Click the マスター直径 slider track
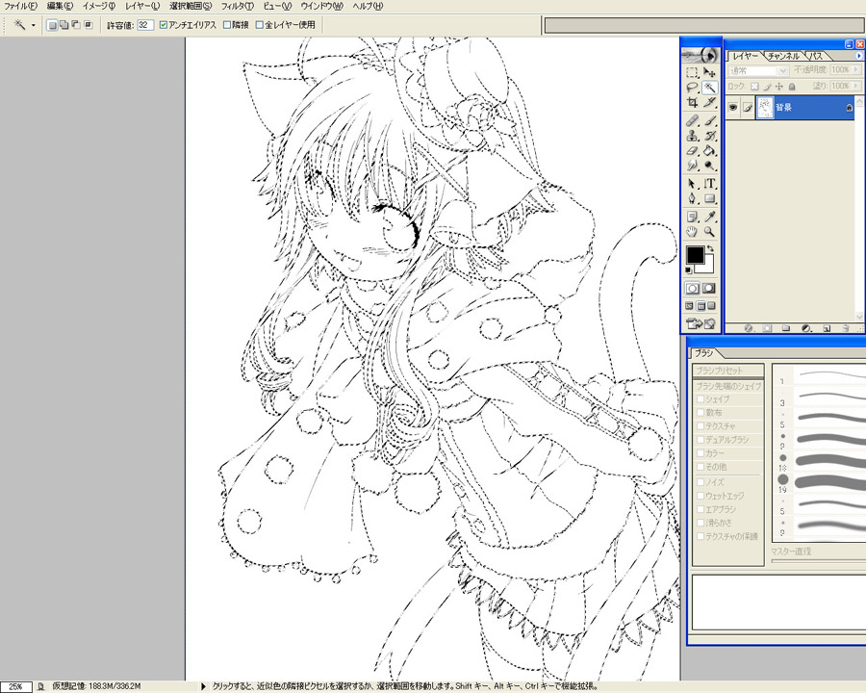The width and height of the screenshot is (866, 693). (x=819, y=561)
